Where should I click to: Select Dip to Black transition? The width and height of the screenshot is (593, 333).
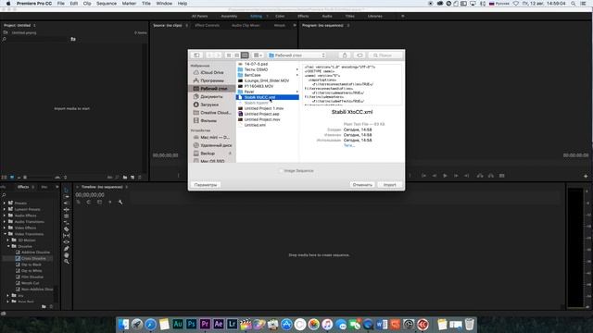(31, 265)
